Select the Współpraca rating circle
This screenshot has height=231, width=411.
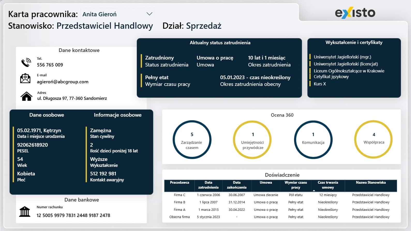point(373,140)
